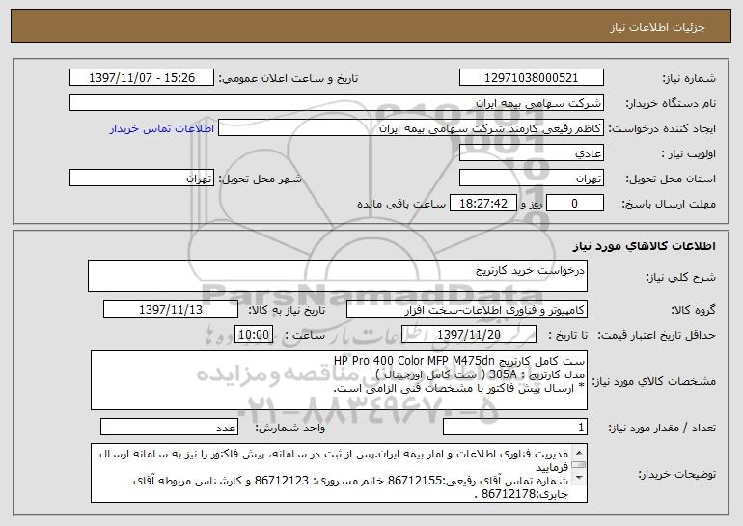The height and width of the screenshot is (526, 743).
Task: Click the need date field 1397/11/13
Action: click(171, 309)
